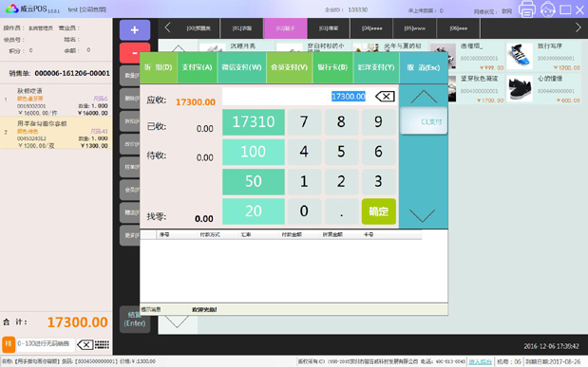Click the on-screen keyboard icon at bottom left
Screen dimensions: 588x367
click(x=102, y=344)
